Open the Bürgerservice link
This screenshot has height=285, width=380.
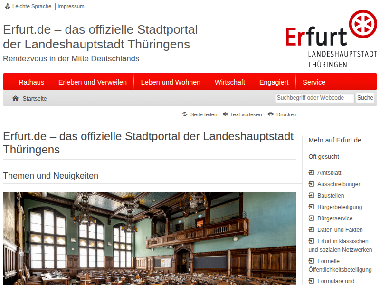pyautogui.click(x=335, y=218)
